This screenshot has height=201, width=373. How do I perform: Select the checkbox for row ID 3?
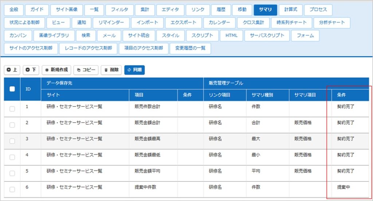click(12, 141)
